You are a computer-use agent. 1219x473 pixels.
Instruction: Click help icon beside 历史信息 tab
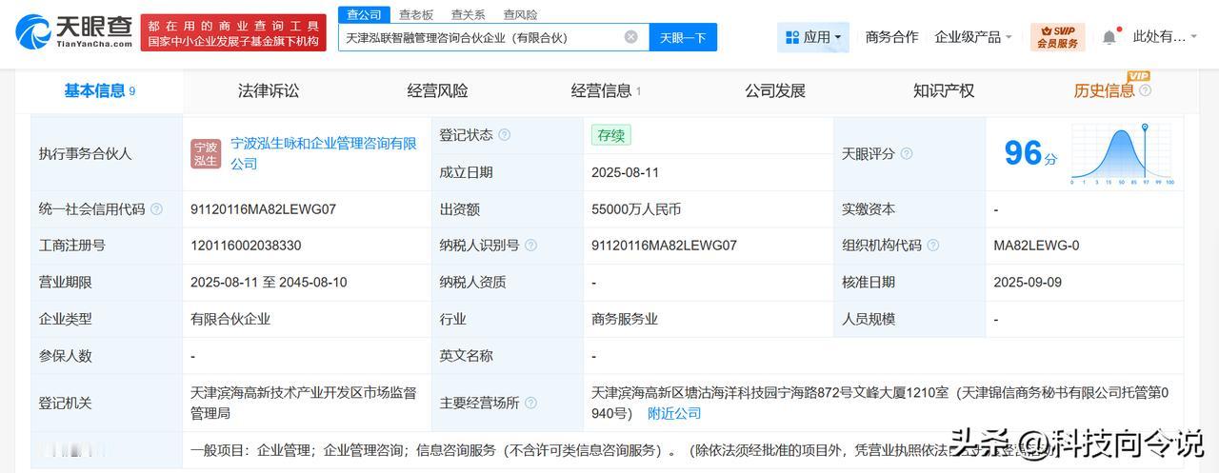coord(1145,90)
